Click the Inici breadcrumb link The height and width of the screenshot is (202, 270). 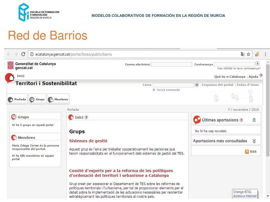click(x=21, y=76)
